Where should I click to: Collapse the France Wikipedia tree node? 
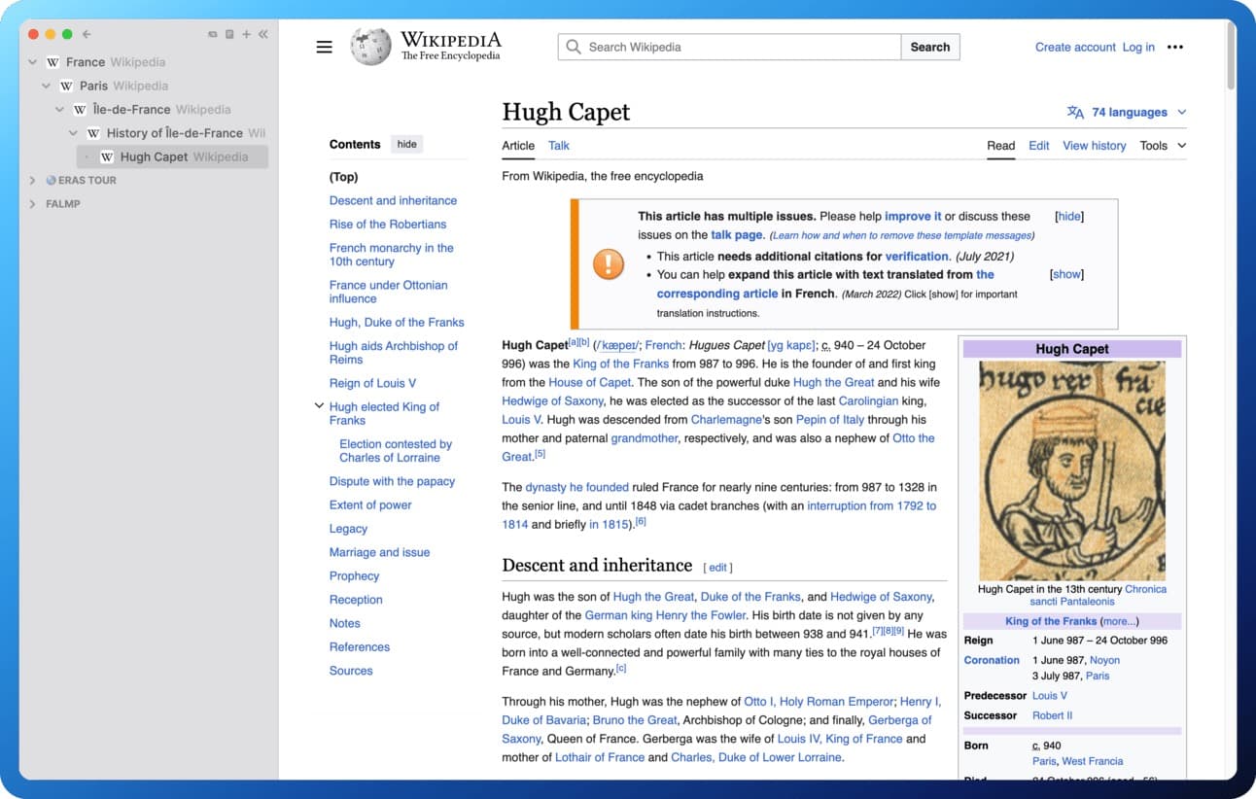coord(31,61)
